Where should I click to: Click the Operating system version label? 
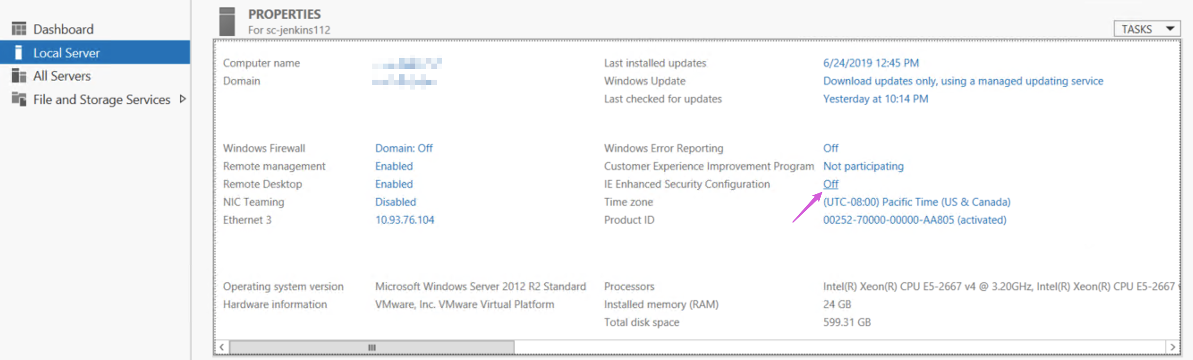[x=283, y=286]
